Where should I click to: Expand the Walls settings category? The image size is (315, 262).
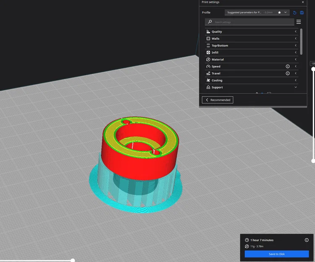click(252, 39)
